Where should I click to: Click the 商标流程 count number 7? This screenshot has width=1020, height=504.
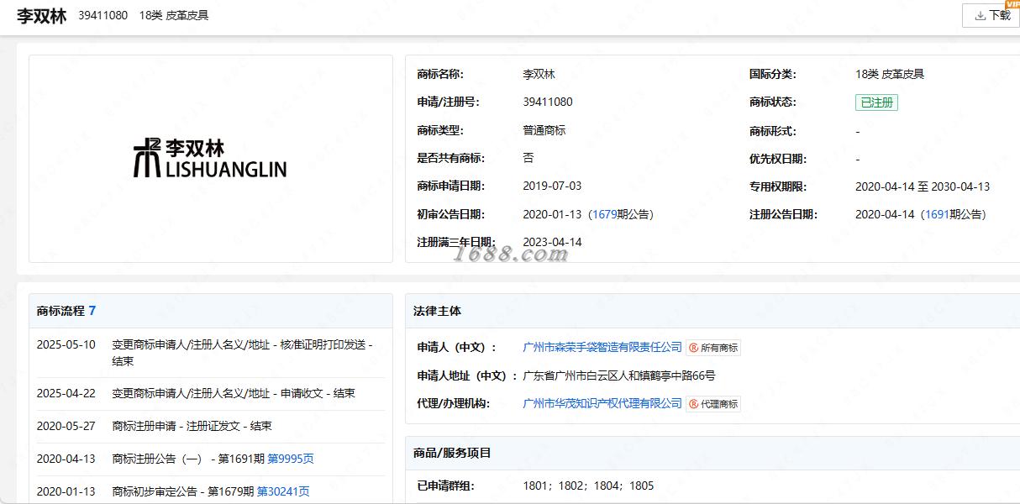92,311
